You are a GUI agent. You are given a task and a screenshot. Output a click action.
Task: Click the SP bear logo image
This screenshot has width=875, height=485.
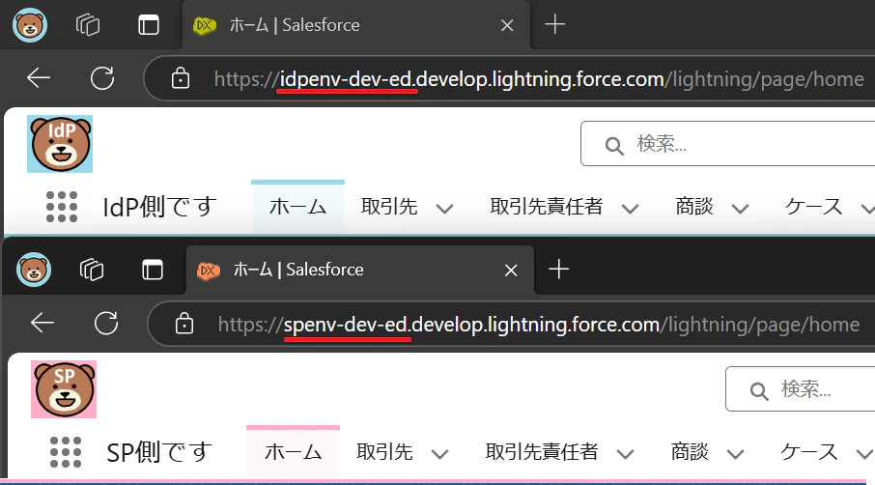tap(64, 389)
